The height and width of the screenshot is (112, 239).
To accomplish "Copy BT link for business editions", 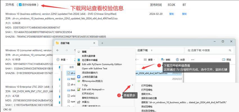I will click(184, 14).
